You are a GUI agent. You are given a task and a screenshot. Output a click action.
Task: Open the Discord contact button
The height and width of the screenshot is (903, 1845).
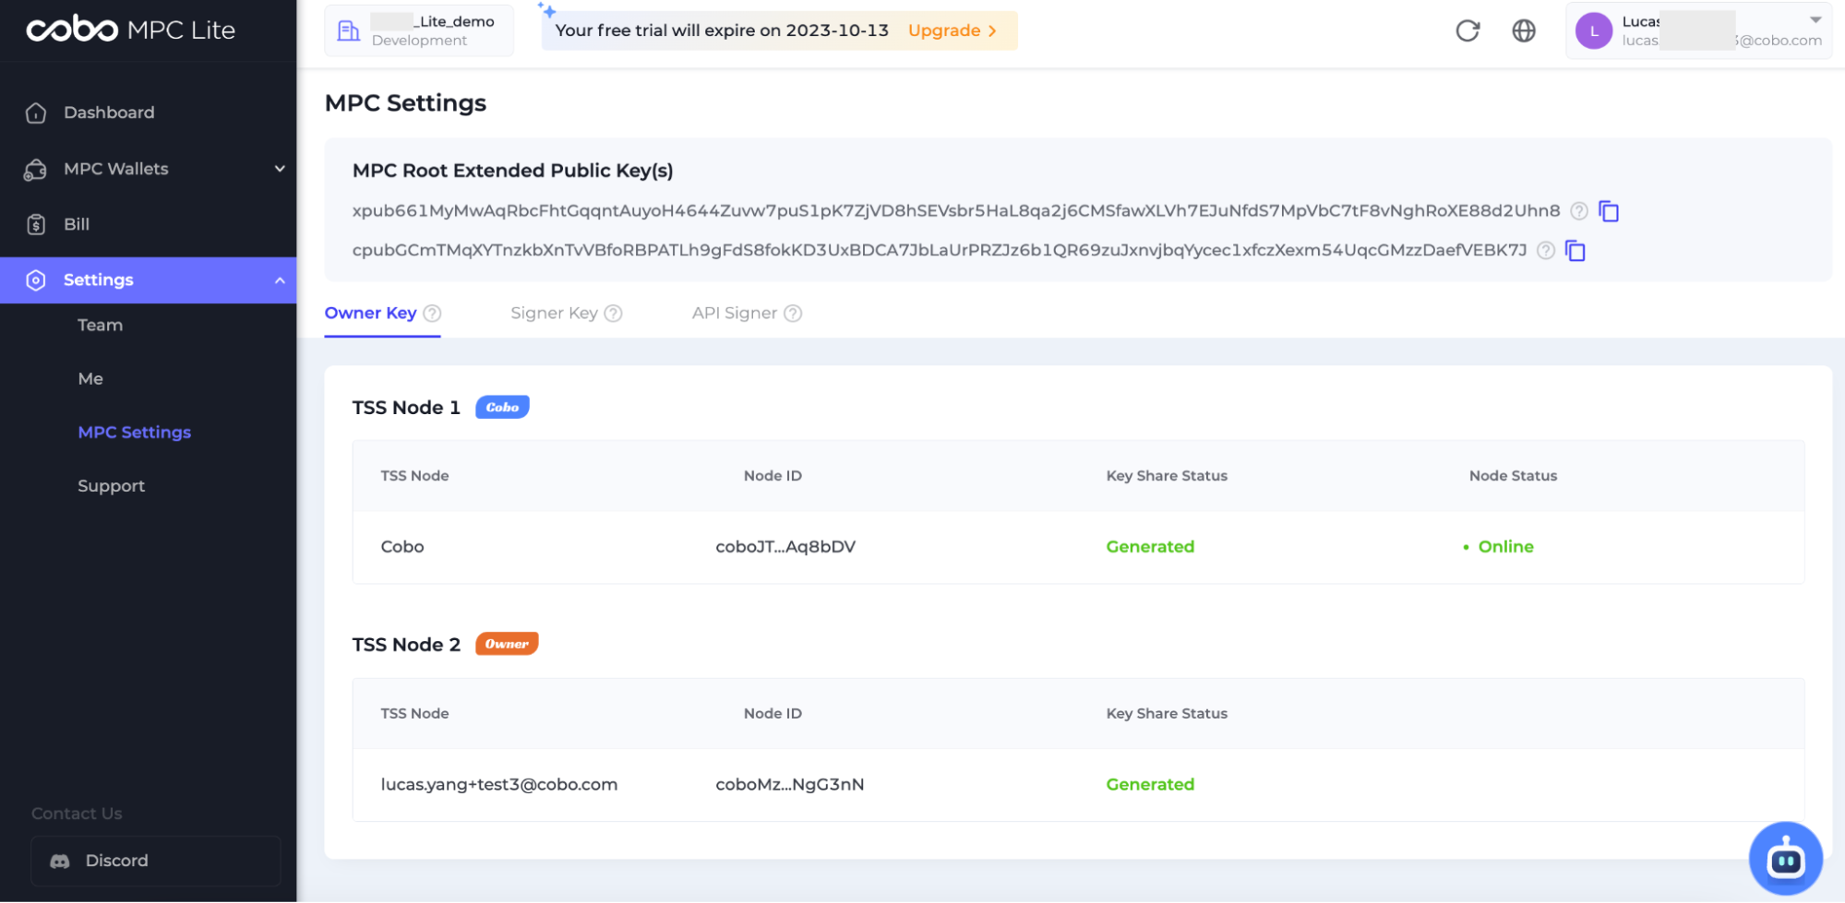pos(156,861)
